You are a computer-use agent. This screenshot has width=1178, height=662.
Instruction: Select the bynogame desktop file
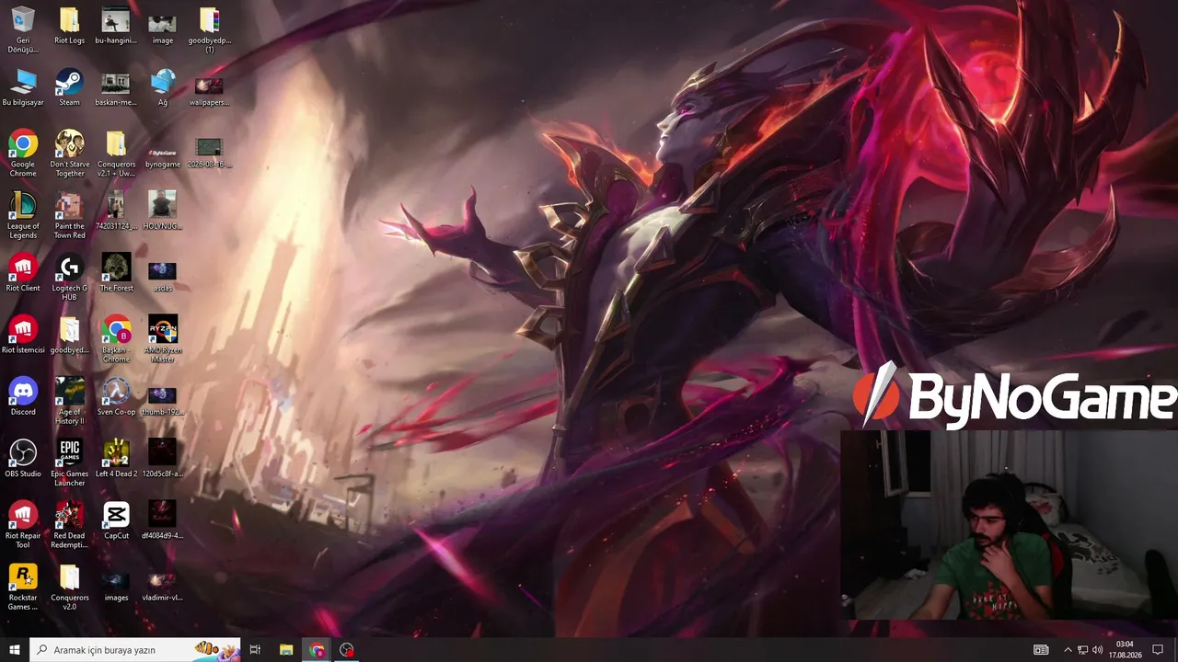point(162,152)
